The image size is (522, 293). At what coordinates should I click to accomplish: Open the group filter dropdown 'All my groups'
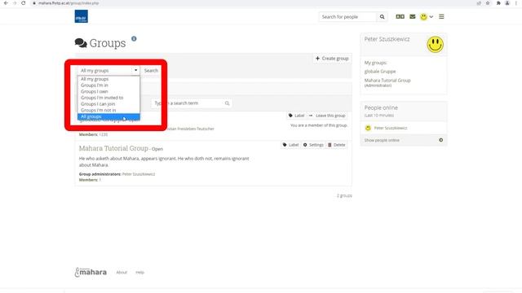pos(108,71)
